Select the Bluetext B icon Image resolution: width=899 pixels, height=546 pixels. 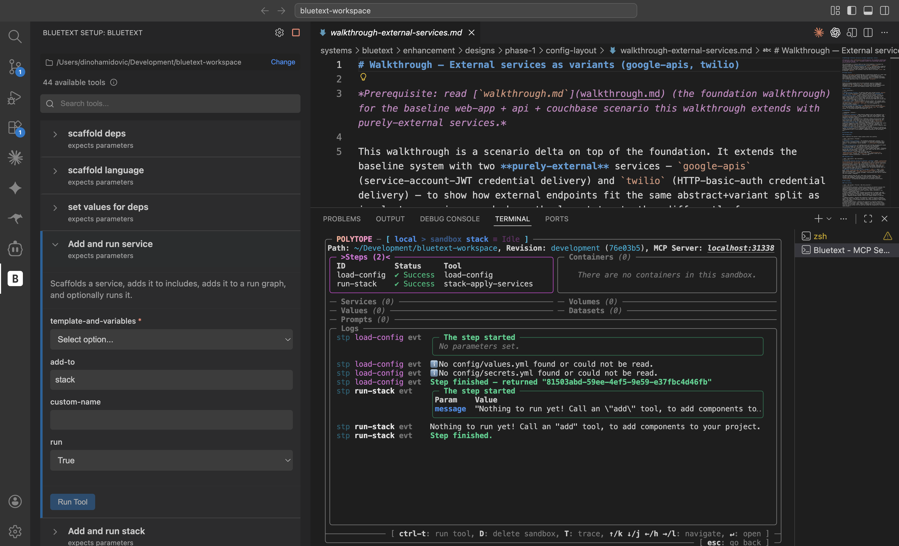click(x=15, y=279)
